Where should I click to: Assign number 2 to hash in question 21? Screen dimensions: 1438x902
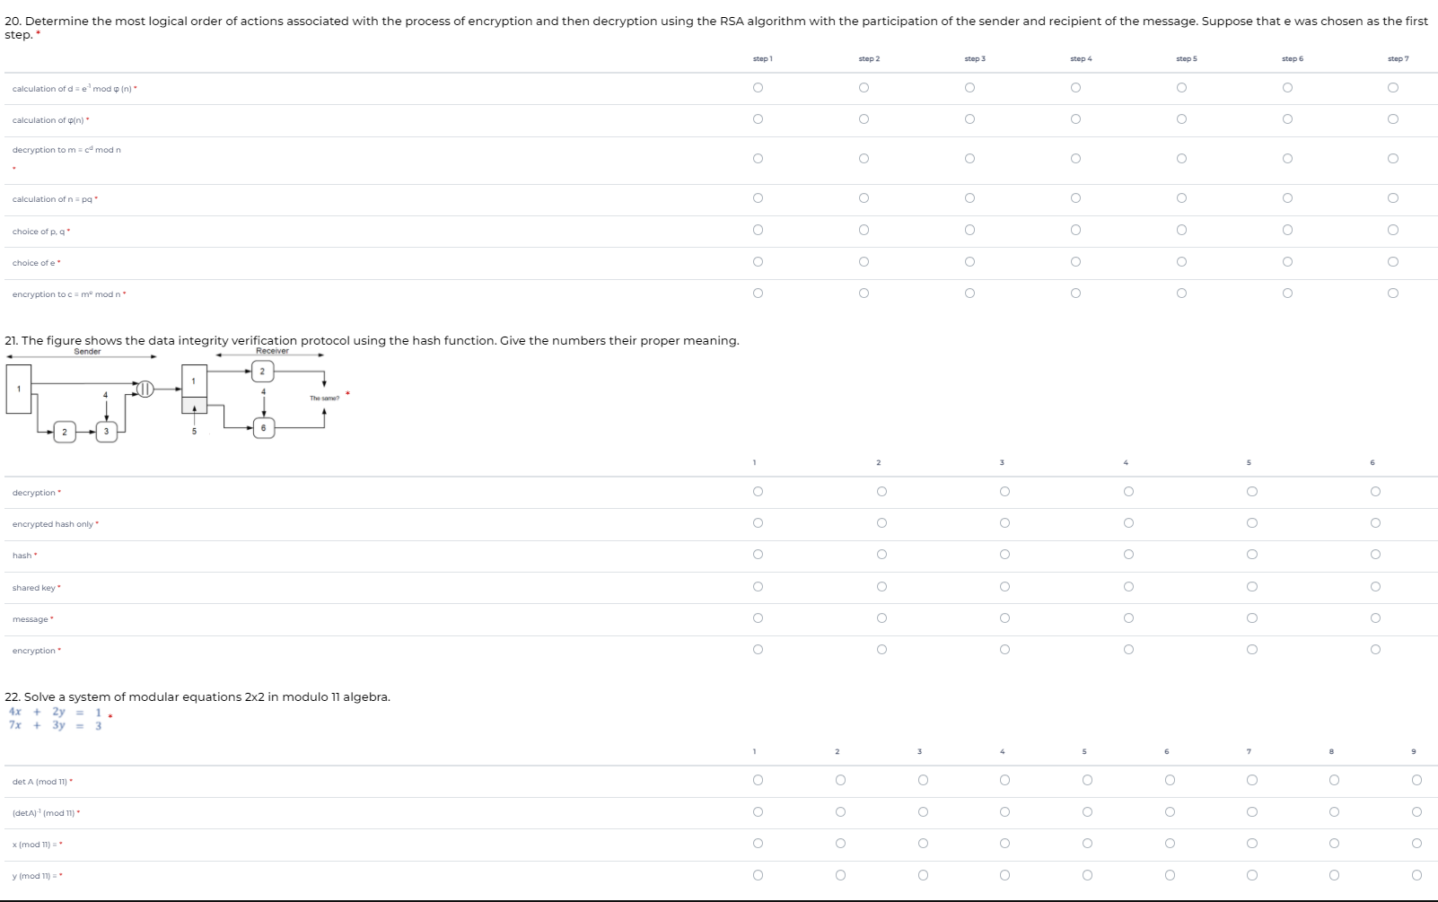[x=881, y=555]
